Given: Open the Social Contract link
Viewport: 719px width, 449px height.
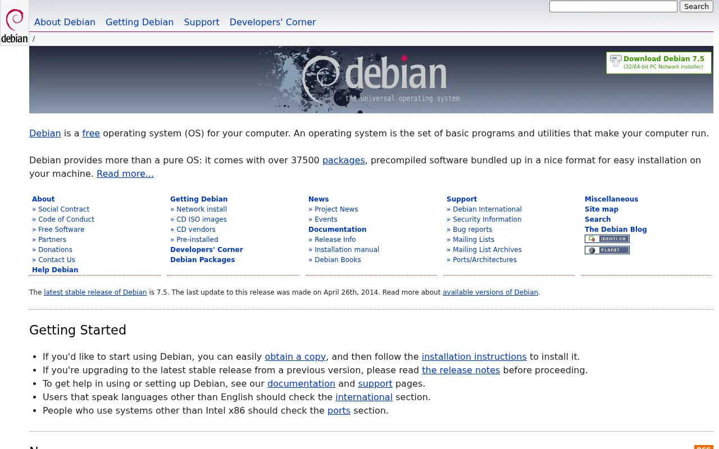Looking at the screenshot, I should (63, 209).
